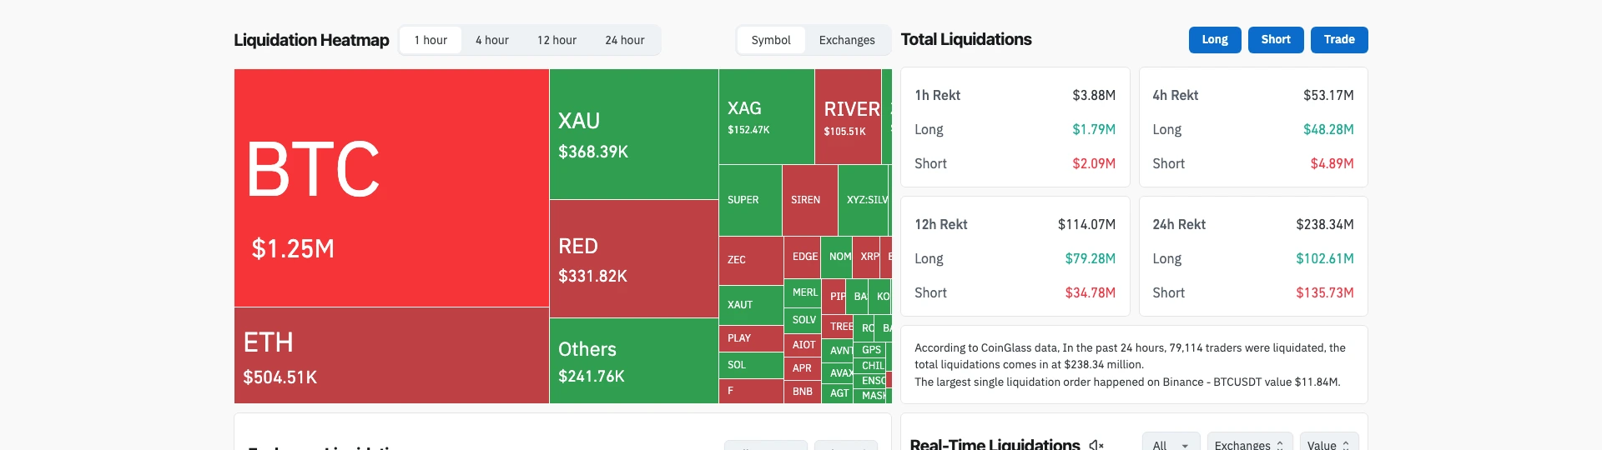The width and height of the screenshot is (1602, 450).
Task: Open the RIVER heatmap tile
Action: (x=848, y=117)
